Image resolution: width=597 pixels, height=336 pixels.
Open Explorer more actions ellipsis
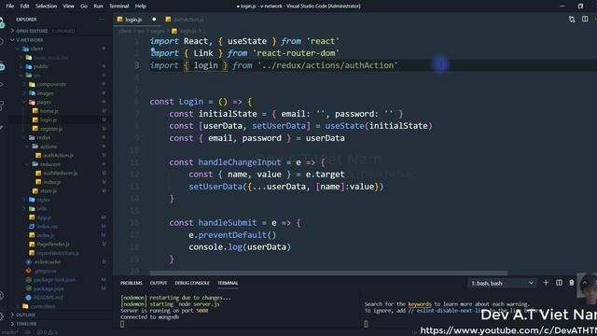tap(102, 19)
